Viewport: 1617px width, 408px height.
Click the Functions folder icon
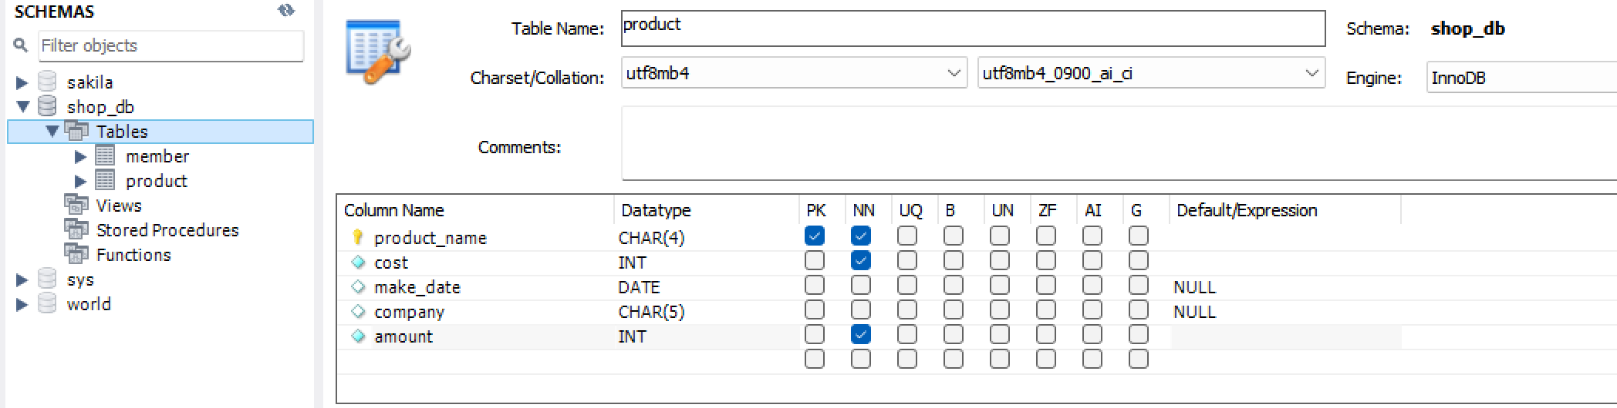coord(76,254)
